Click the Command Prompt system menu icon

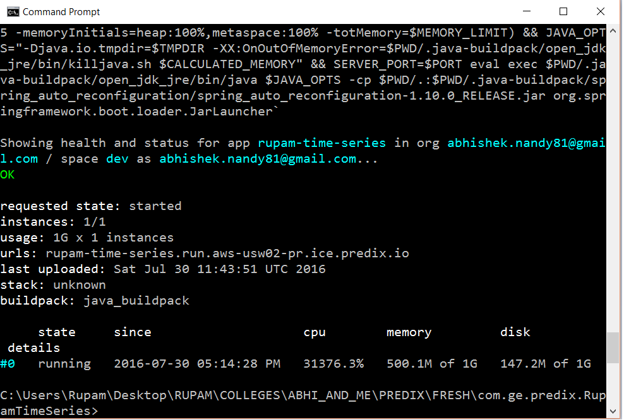13,12
